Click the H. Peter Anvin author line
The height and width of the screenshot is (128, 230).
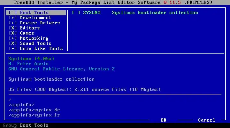(28, 64)
